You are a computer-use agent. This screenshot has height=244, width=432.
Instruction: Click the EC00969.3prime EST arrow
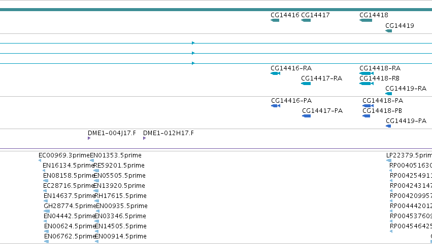tap(40, 160)
